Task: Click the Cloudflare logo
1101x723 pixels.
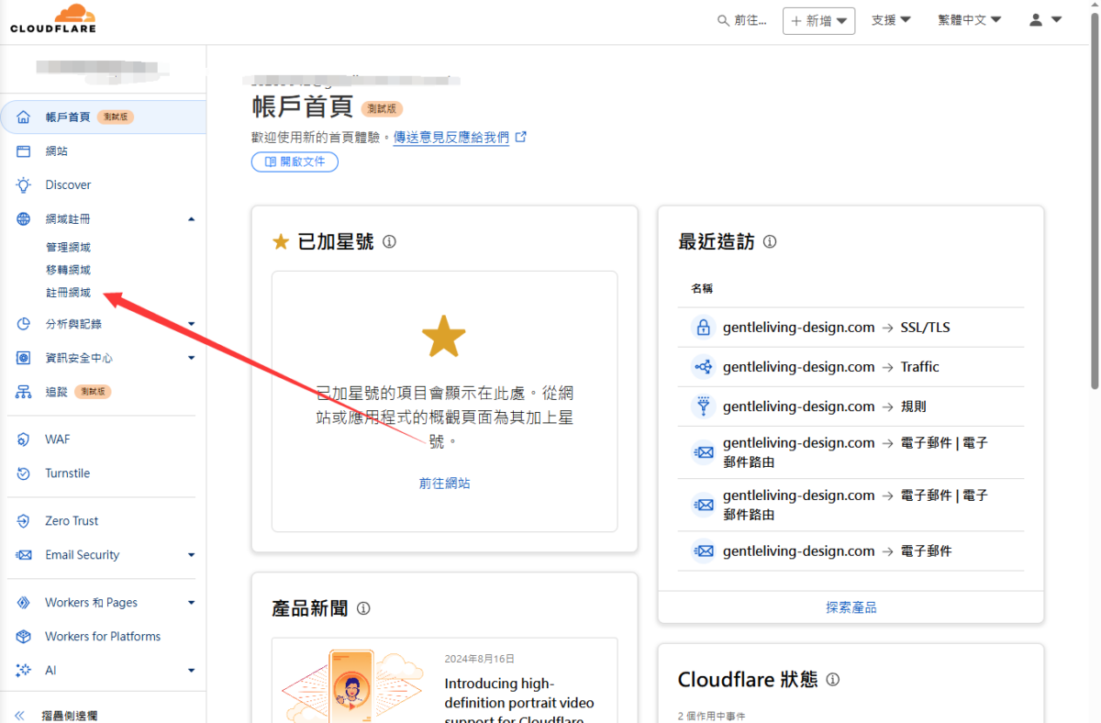Action: (x=53, y=19)
